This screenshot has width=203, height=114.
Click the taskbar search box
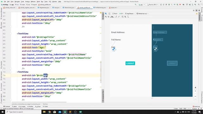[23, 112]
